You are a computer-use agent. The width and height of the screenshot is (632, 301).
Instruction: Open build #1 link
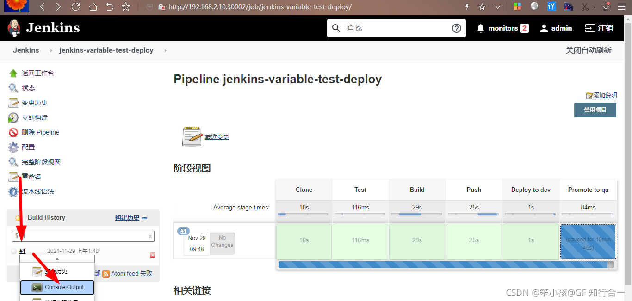coord(22,251)
